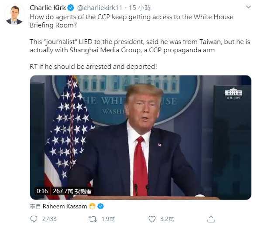257x245 pixels.
Task: Click Charlie Kirk's blue verified badge
Action: tap(71, 8)
